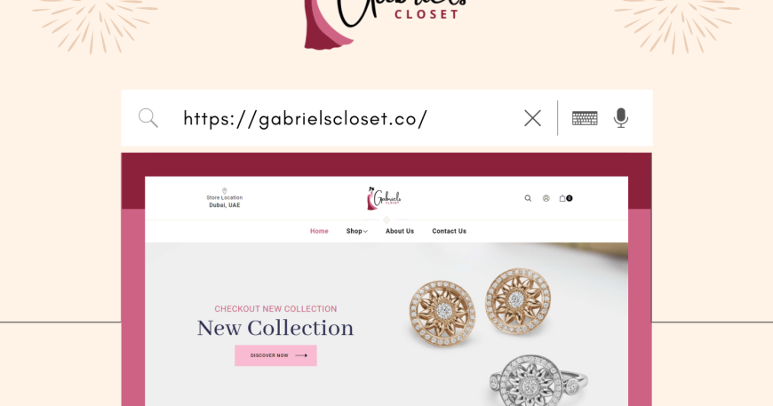Click the silver ring product image
This screenshot has width=773, height=406.
tap(538, 380)
